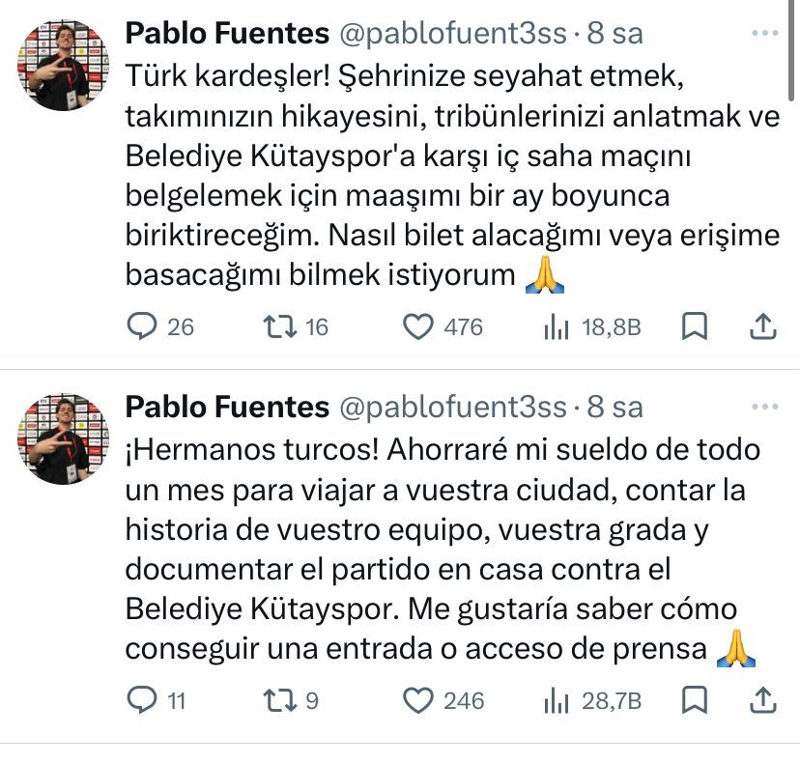Open more options for the Spanish tweet
Image resolution: width=800 pixels, height=763 pixels.
(764, 408)
